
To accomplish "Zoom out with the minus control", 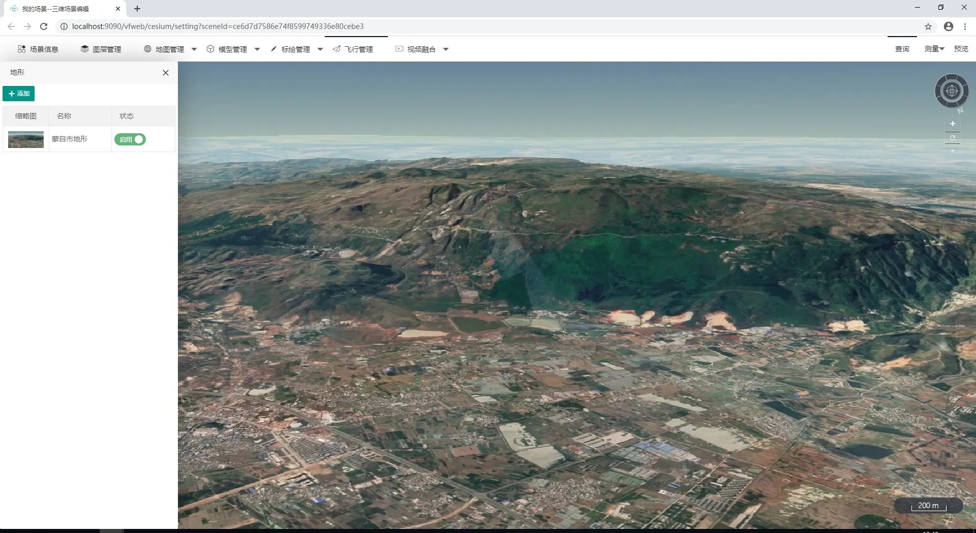I will pos(953,151).
